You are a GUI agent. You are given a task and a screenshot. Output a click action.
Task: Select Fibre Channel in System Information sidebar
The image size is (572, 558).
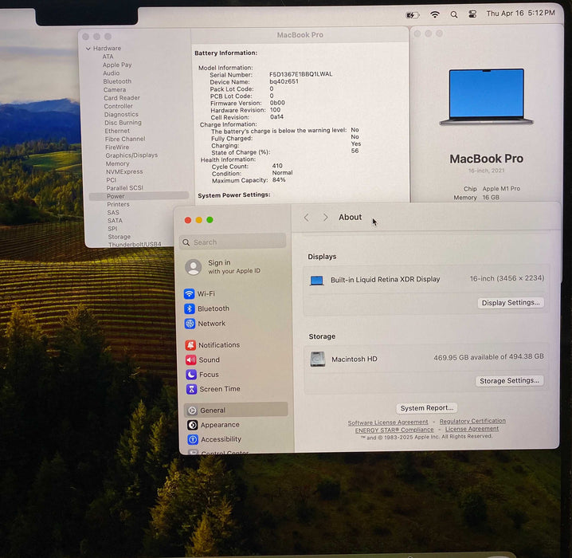click(x=125, y=139)
